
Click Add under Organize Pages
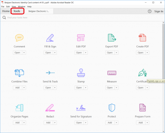[x=17, y=122]
